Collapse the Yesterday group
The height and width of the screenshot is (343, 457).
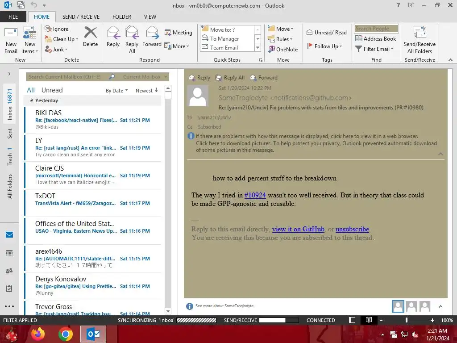point(31,100)
